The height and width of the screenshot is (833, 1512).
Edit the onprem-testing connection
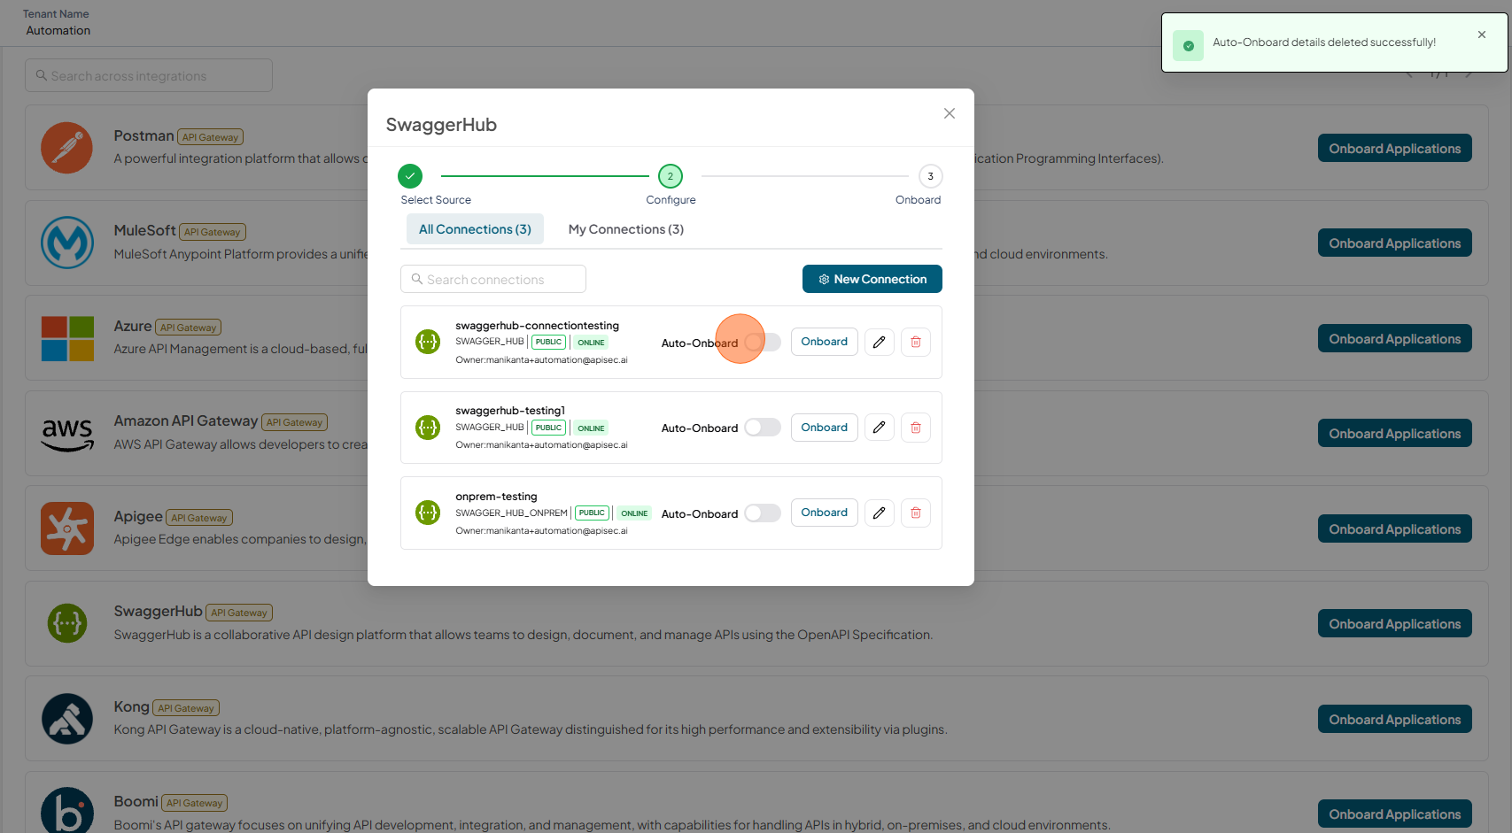tap(879, 513)
